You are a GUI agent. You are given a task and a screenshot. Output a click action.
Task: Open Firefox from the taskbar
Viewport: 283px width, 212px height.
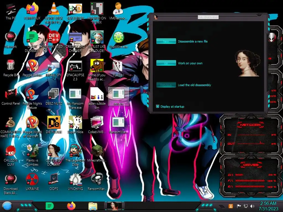pyautogui.click(x=71, y=206)
